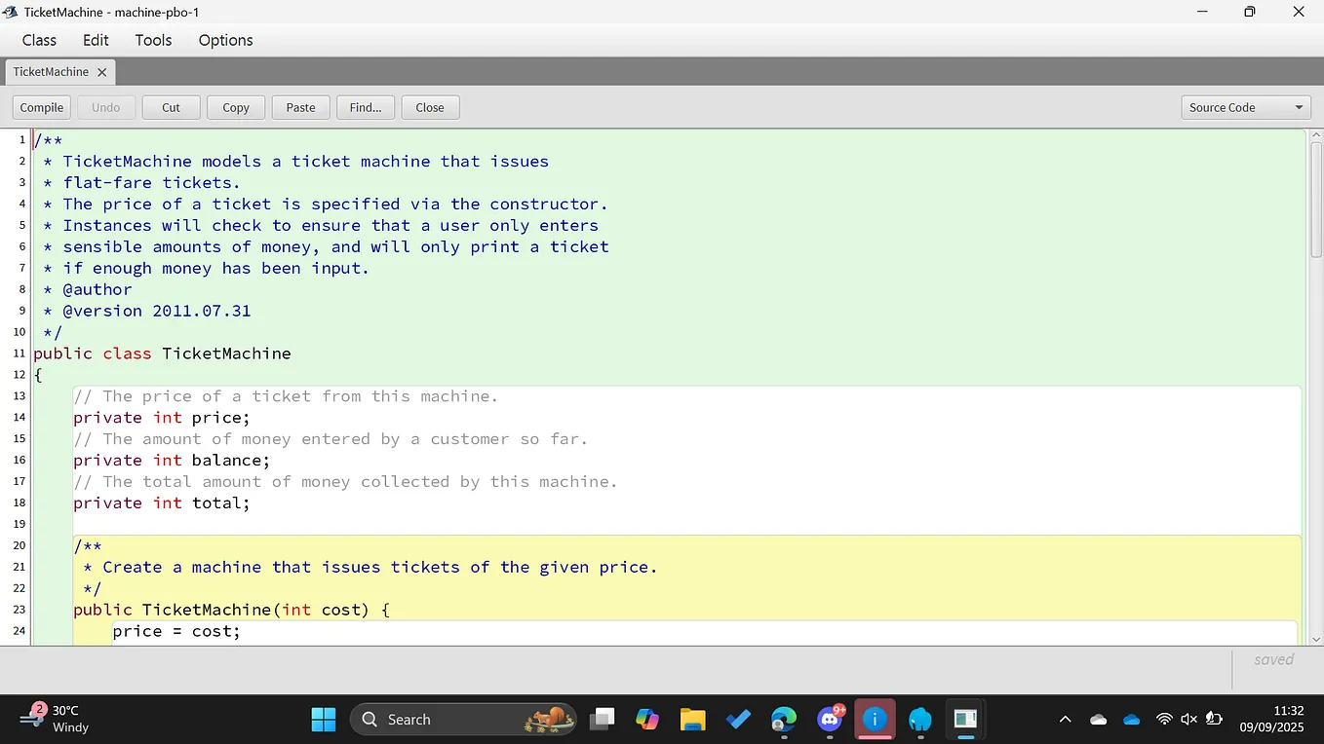This screenshot has height=744, width=1324.
Task: Expand hidden system tray icons
Action: (x=1065, y=719)
